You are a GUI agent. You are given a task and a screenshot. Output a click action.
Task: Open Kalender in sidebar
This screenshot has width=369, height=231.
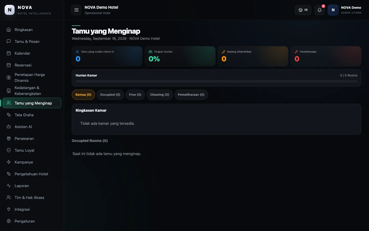point(32,53)
